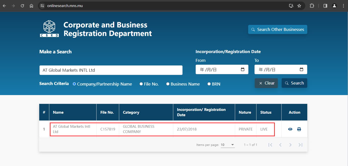Jump to last results page icon
Image resolution: width=348 pixels, height=166 pixels.
[x=300, y=145]
